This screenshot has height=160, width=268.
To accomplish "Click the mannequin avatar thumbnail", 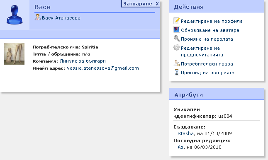I will (14, 54).
